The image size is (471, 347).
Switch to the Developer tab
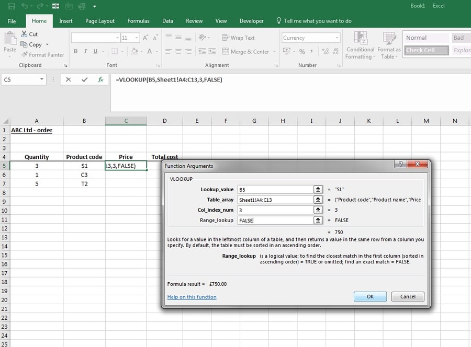tap(251, 21)
